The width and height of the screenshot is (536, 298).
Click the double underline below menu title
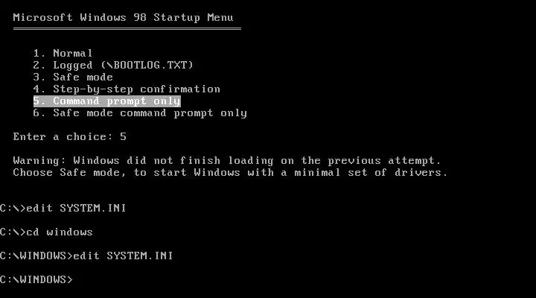[x=127, y=29]
